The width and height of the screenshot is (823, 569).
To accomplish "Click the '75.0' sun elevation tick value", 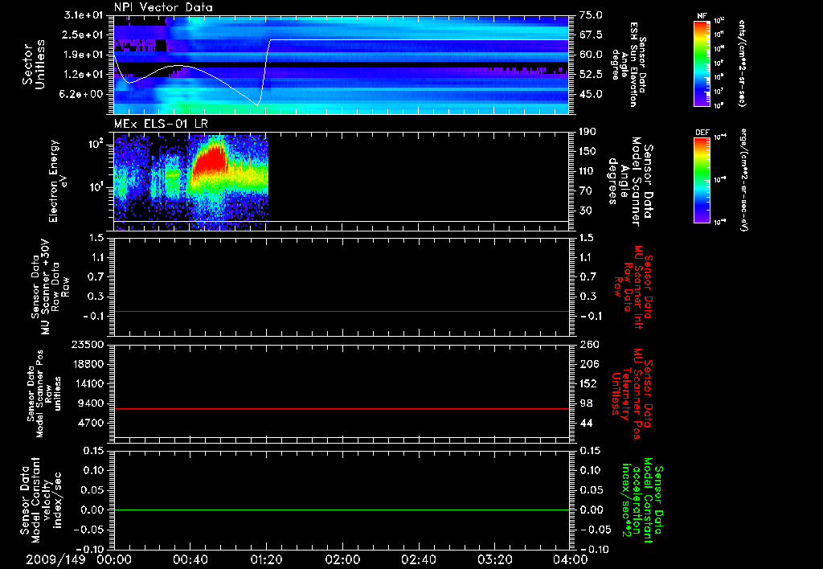I will pyautogui.click(x=591, y=15).
